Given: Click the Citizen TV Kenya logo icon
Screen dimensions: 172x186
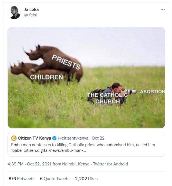Looking at the screenshot, I should point(14,138).
